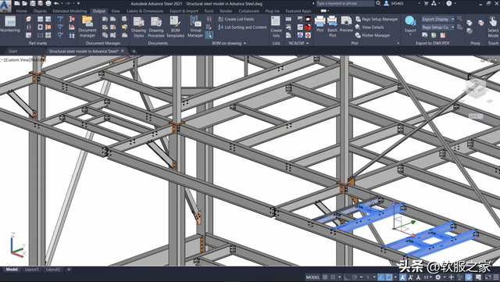Close the Structural steel model drawing tab
Viewport: 500px width, 282px height.
point(123,51)
